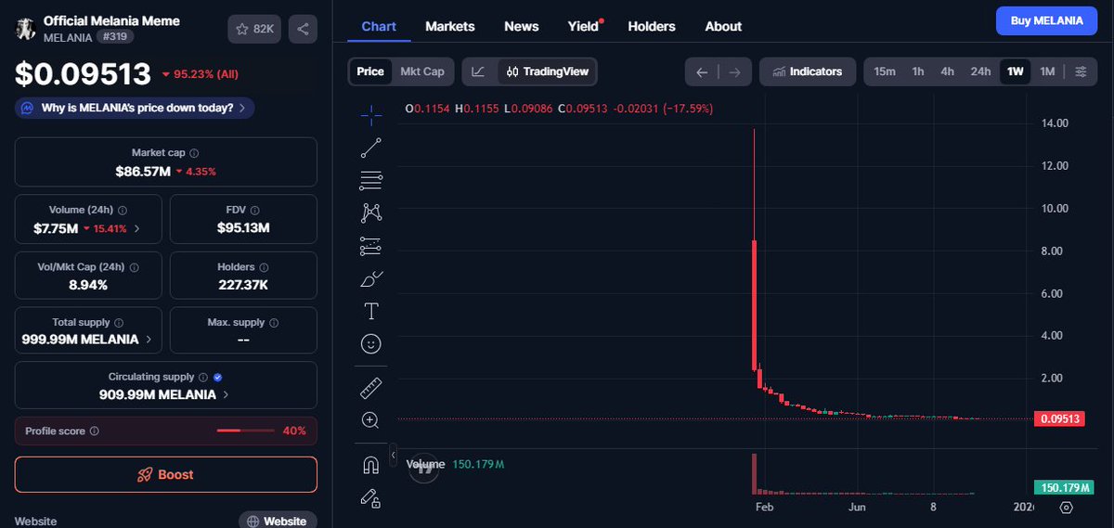Click the Volume 150.179M indicator legend
The width and height of the screenshot is (1114, 528).
[456, 464]
